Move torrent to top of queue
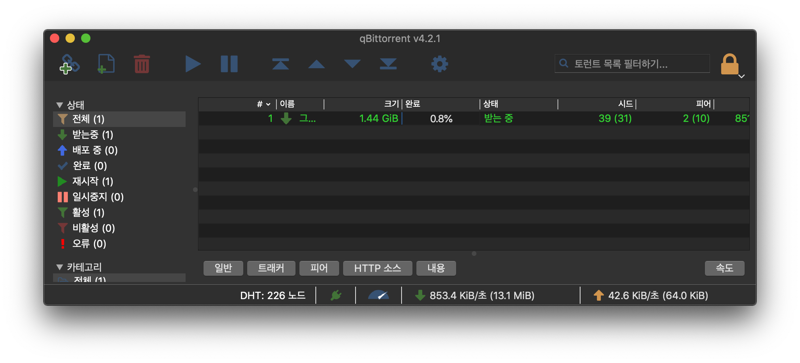The image size is (800, 363). [281, 64]
